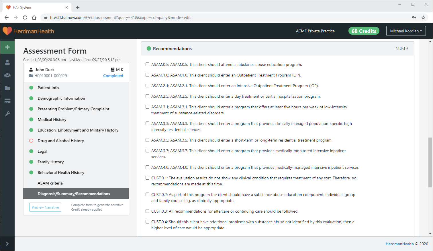The height and width of the screenshot is (251, 433).
Task: Click the folder icon in left sidebar
Action: [7, 88]
